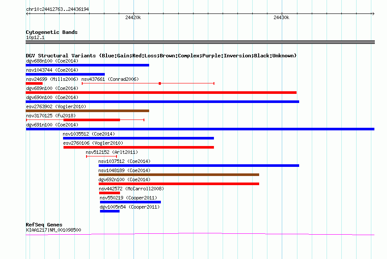Click the blue nsv1035512 gain bar
Screen dimensions: 387x259
coord(138,138)
